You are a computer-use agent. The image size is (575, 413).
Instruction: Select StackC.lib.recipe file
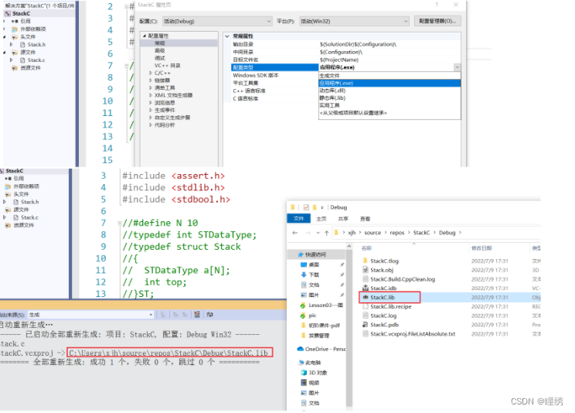click(x=390, y=306)
